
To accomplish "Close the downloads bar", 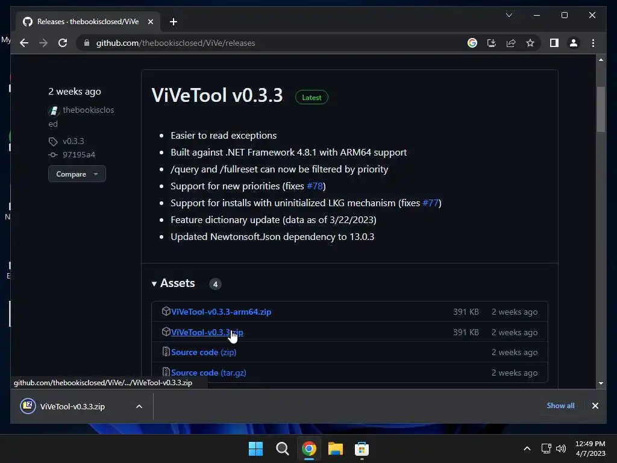I will [595, 406].
